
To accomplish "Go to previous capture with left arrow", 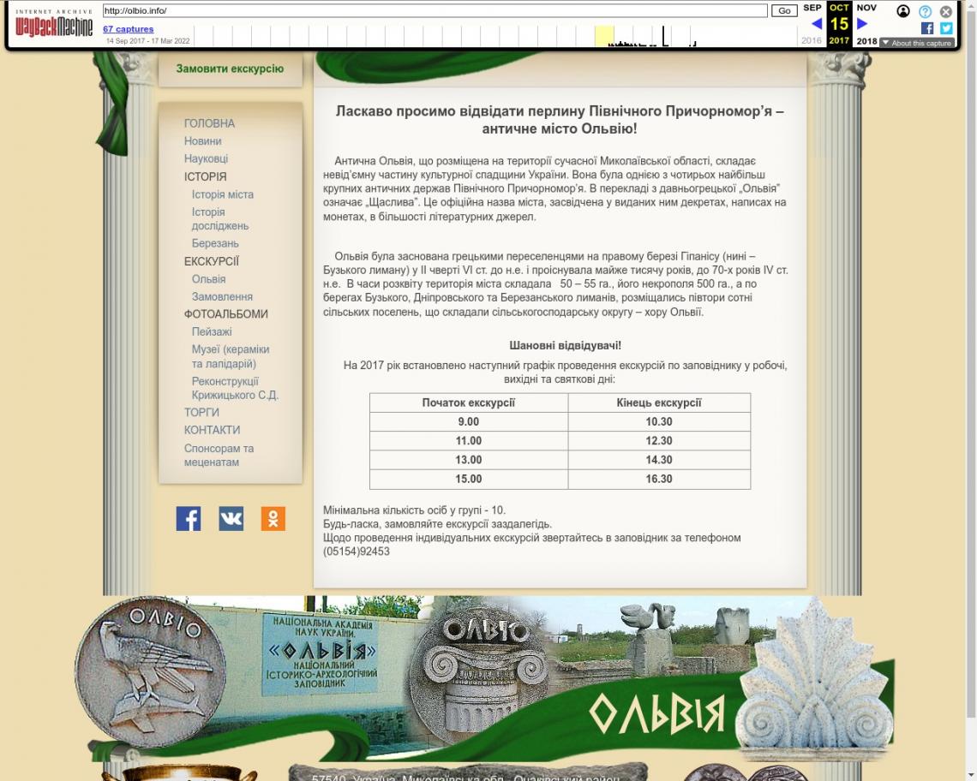I will click(816, 24).
